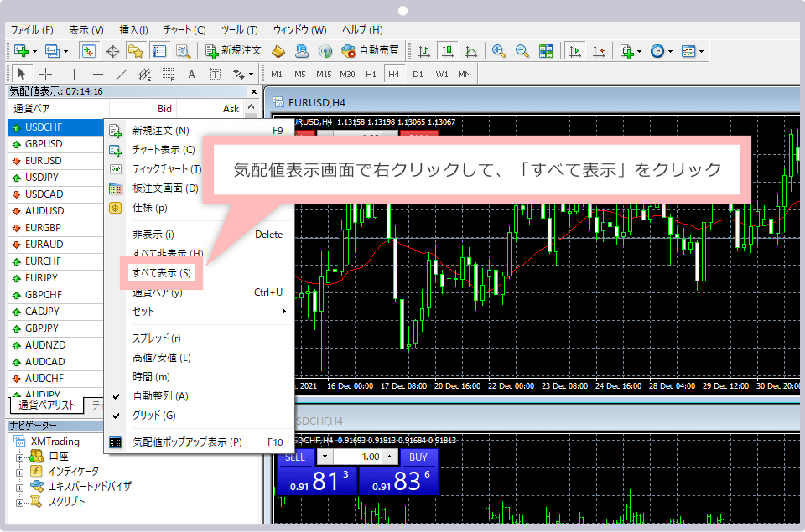
Task: Expand the 口座 accounts tree node
Action: click(x=20, y=457)
